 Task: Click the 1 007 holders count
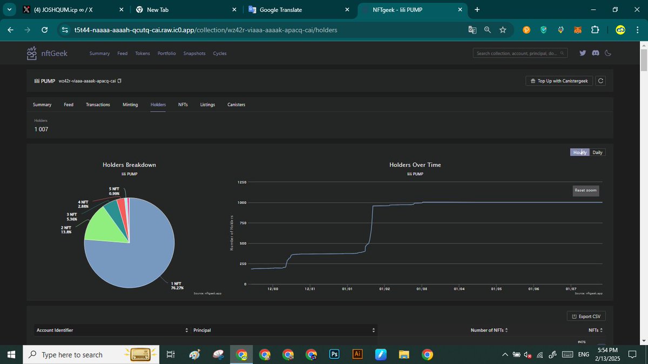pos(41,129)
